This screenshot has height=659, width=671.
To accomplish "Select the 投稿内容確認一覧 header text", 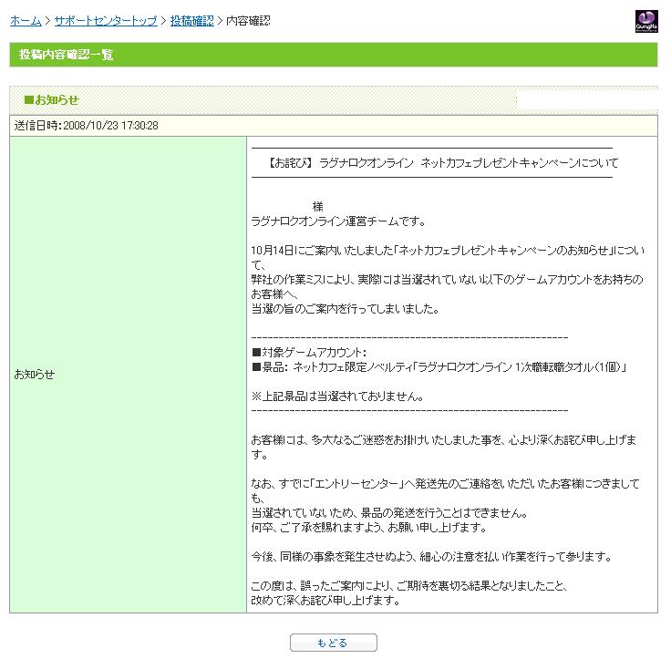I will (66, 55).
